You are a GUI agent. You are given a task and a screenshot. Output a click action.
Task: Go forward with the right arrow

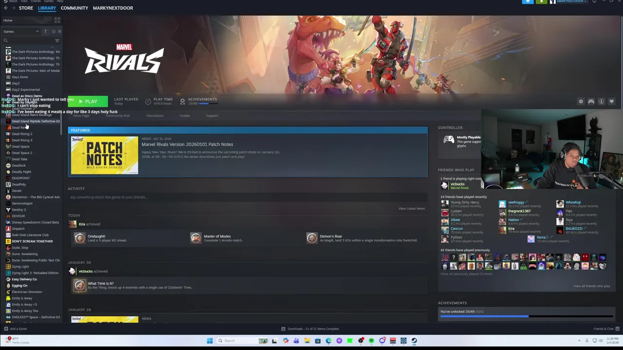14,8
